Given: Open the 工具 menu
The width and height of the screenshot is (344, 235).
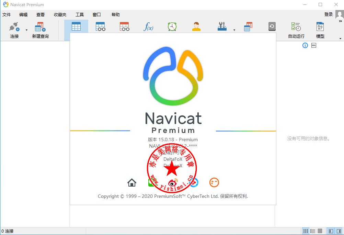Looking at the screenshot, I should tap(80, 15).
